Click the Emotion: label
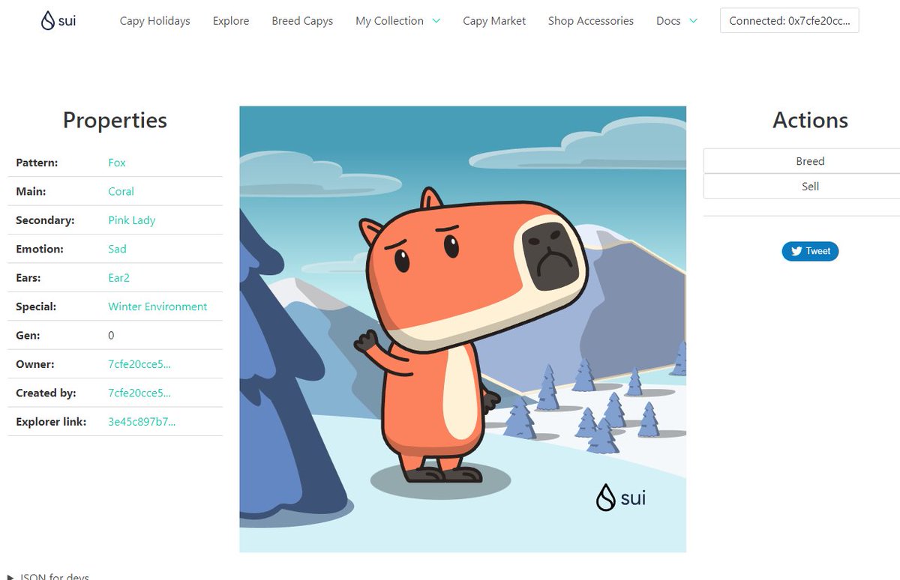 point(40,249)
